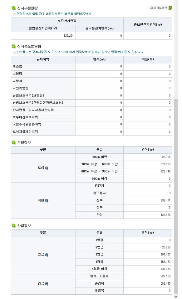This screenshot has width=182, height=299.
Task: Click the 산지용도별현황 section bullet icon
Action: pos(13,46)
